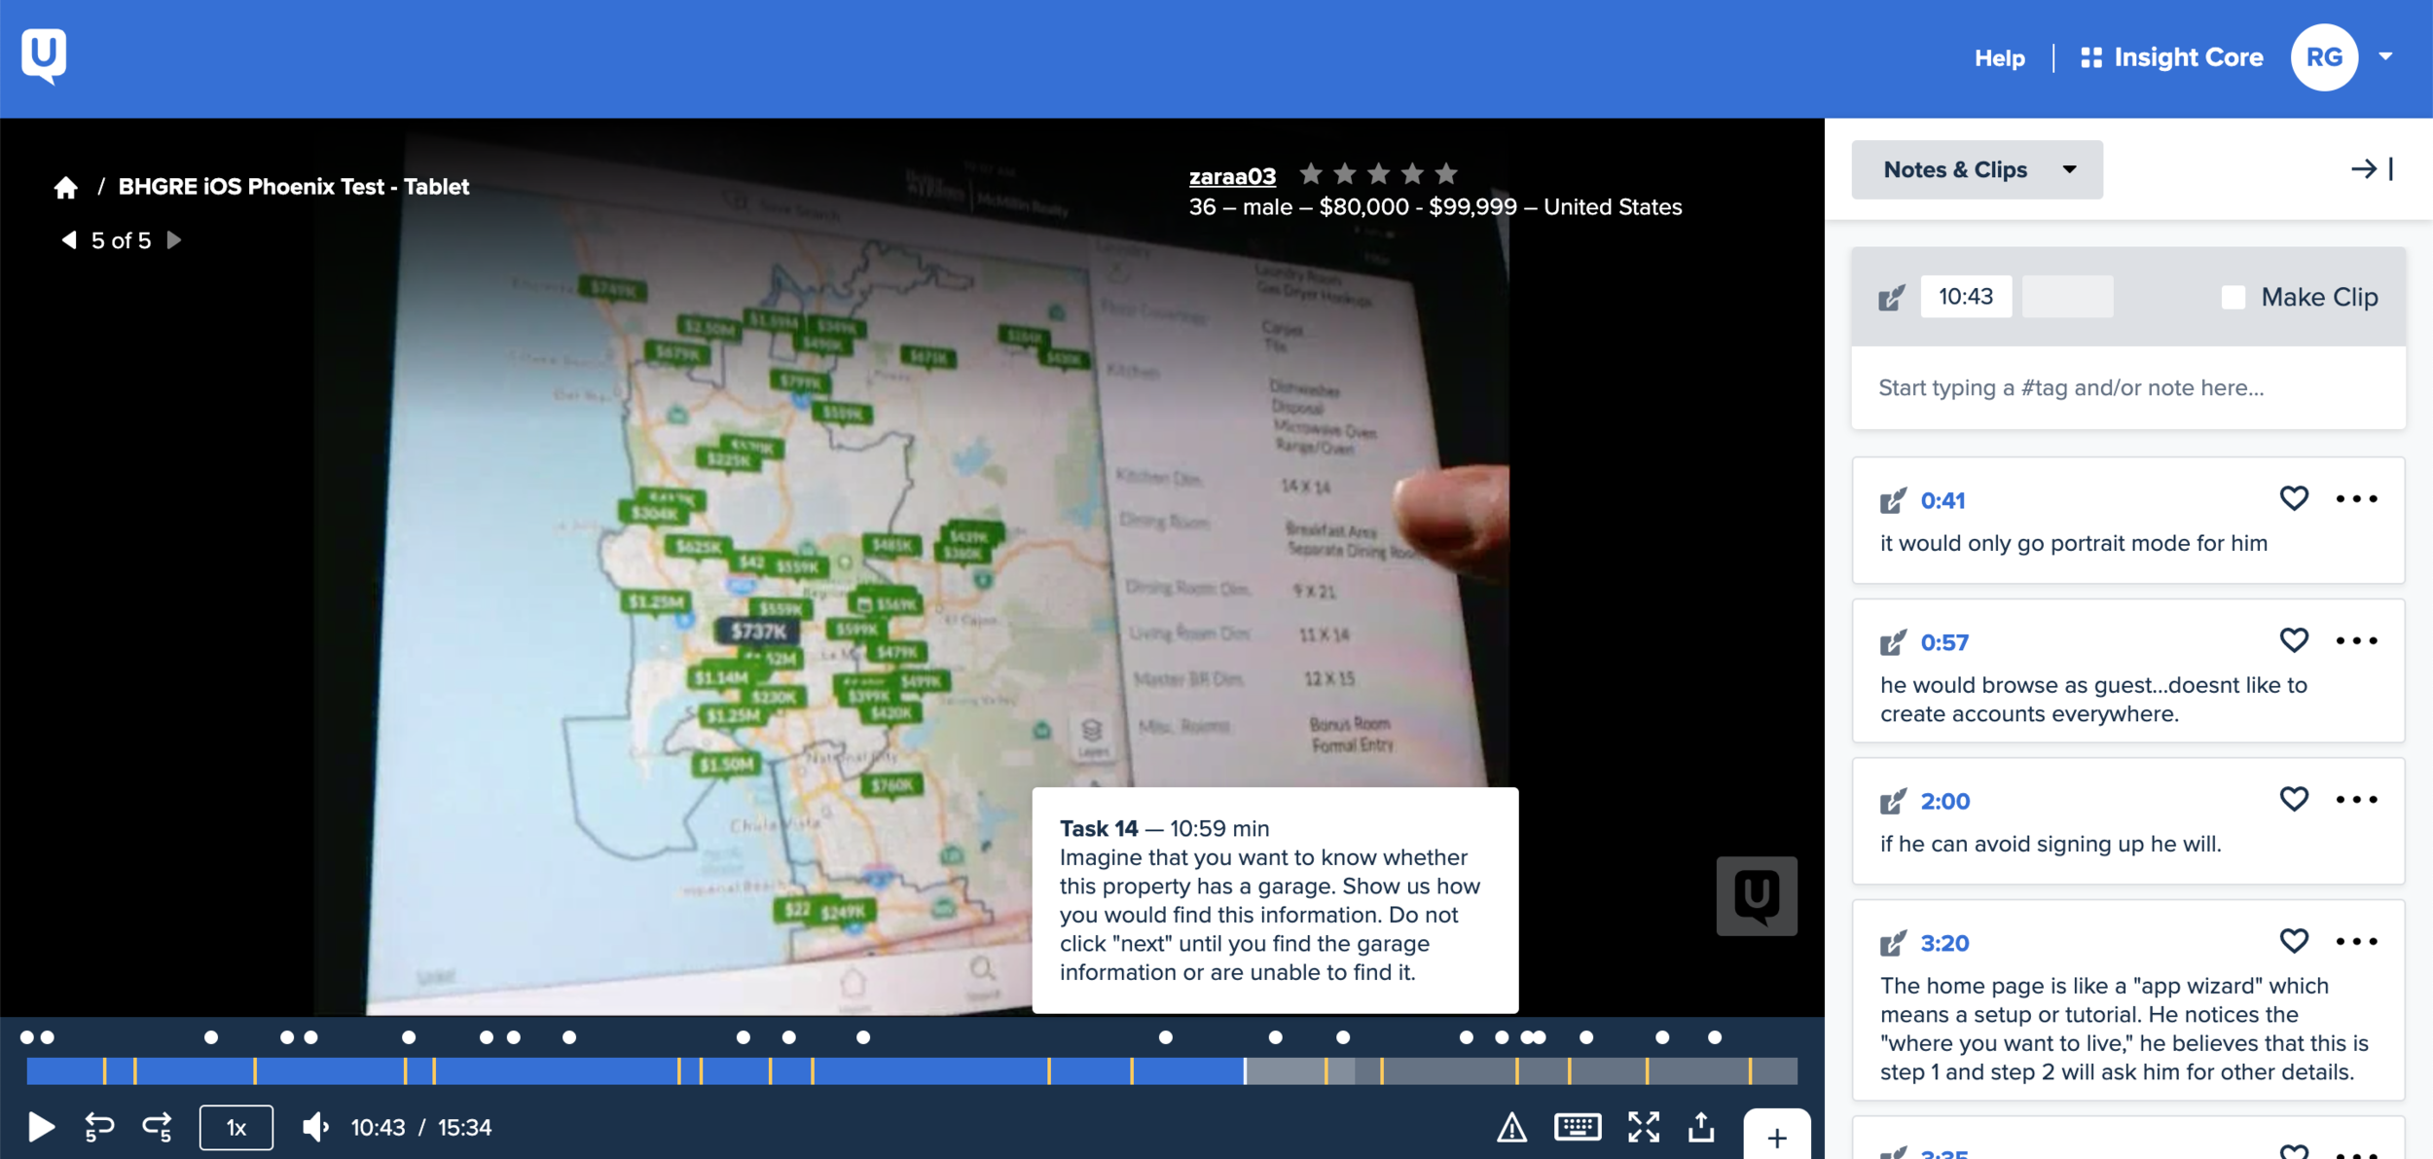
Task: Enable the Make Clip checkbox
Action: [2233, 297]
